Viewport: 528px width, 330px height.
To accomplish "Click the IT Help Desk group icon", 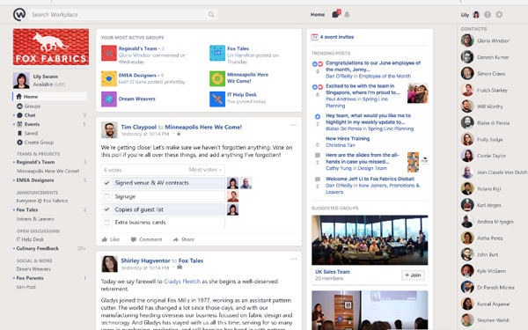I will pyautogui.click(x=217, y=99).
